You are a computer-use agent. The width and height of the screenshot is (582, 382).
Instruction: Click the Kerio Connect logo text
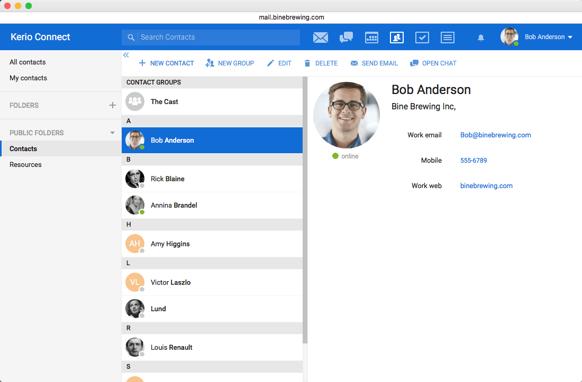coord(40,37)
